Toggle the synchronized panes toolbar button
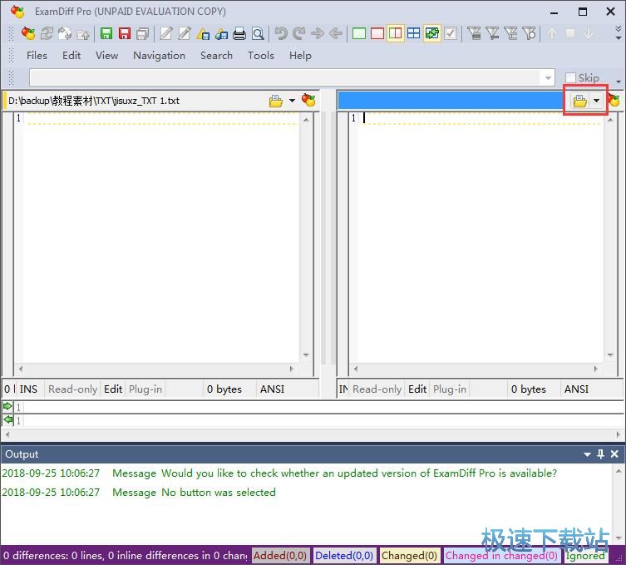This screenshot has height=565, width=626. 431,33
